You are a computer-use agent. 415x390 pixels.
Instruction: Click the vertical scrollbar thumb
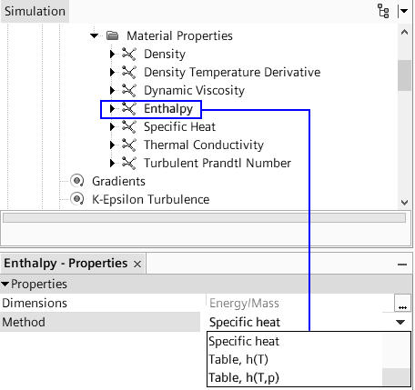404,75
